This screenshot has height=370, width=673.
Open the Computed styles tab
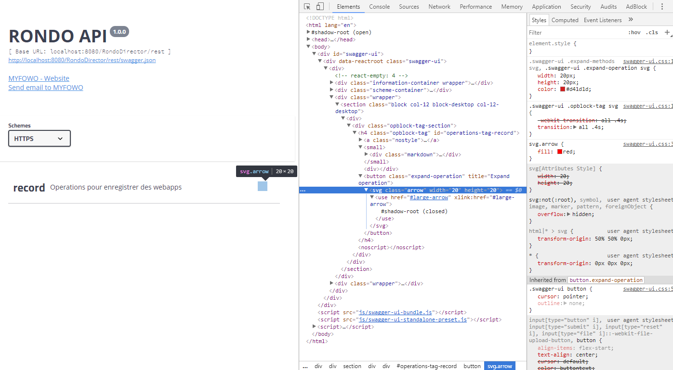565,20
